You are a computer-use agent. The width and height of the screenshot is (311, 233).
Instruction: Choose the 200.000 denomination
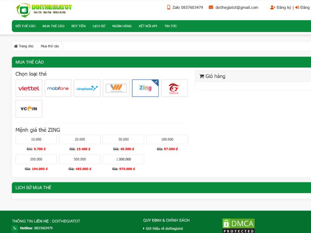point(36,159)
